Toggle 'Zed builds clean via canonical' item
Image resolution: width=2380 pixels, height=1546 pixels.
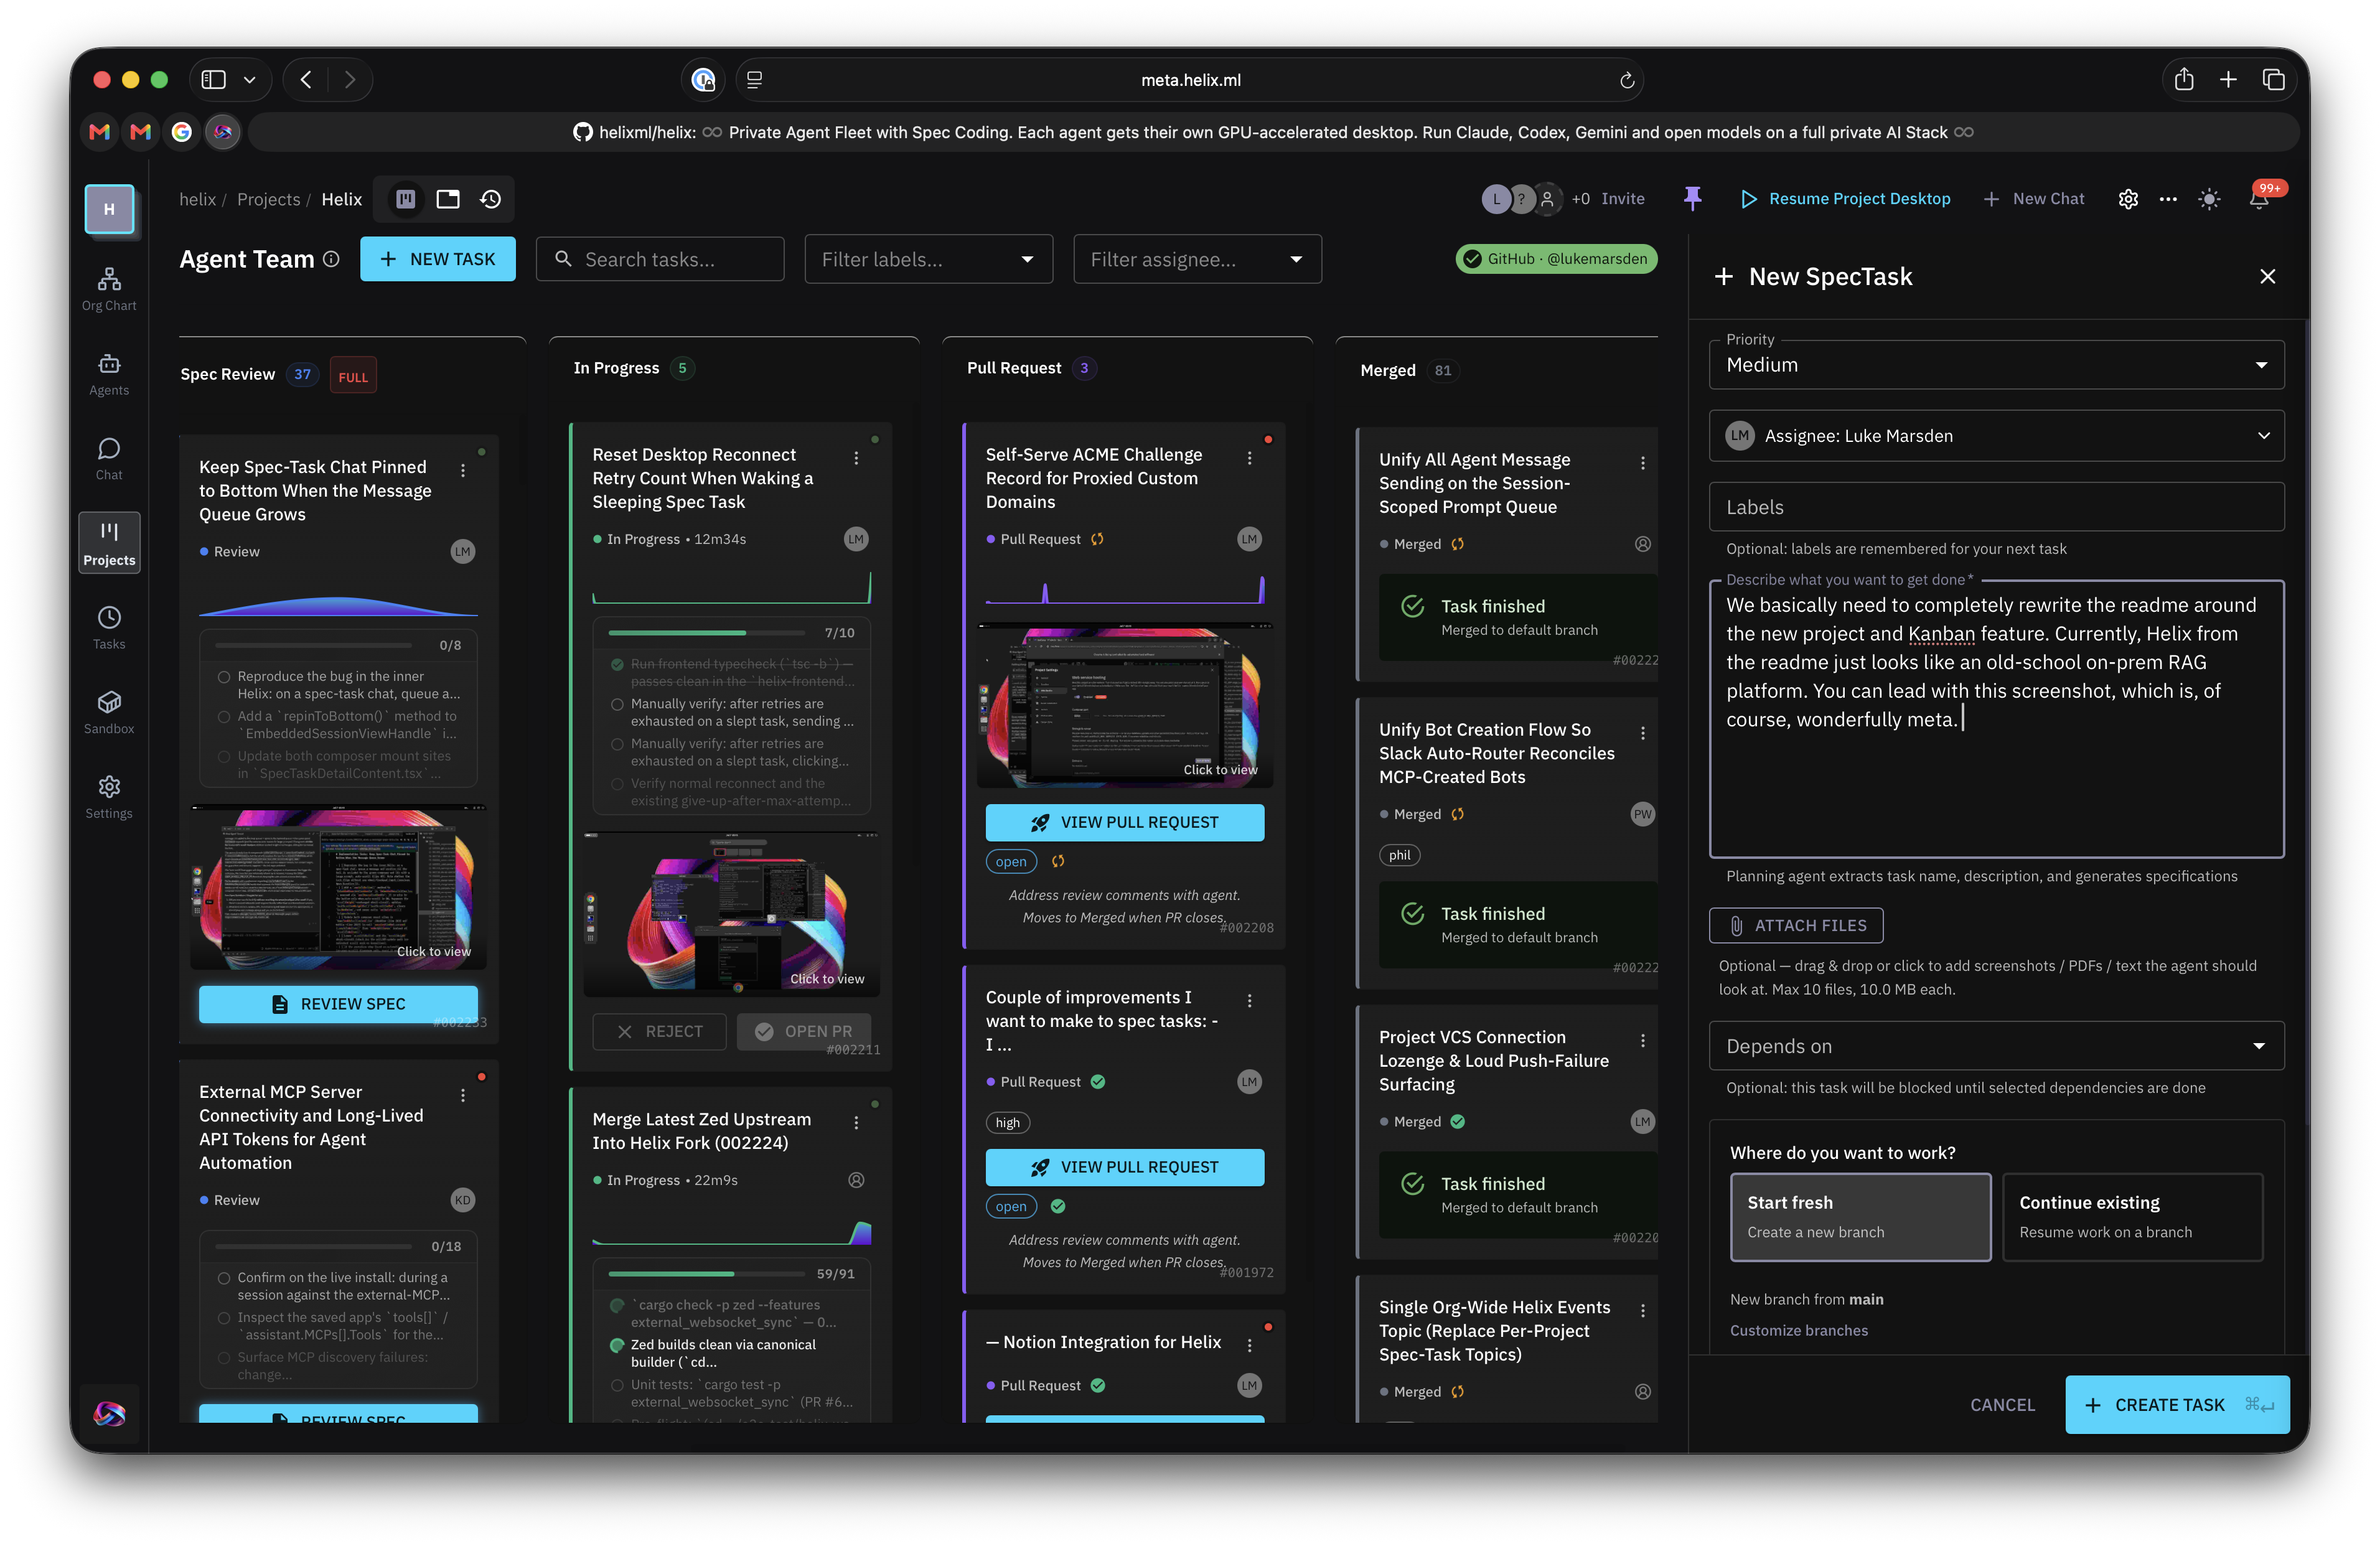pyautogui.click(x=617, y=1345)
